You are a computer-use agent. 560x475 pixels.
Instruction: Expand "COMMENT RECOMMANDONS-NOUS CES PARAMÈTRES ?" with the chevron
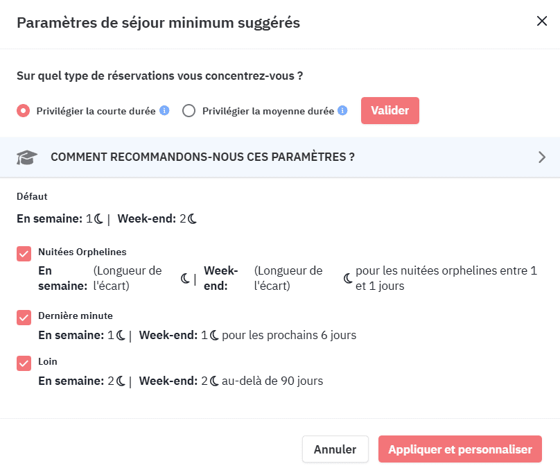pos(543,157)
